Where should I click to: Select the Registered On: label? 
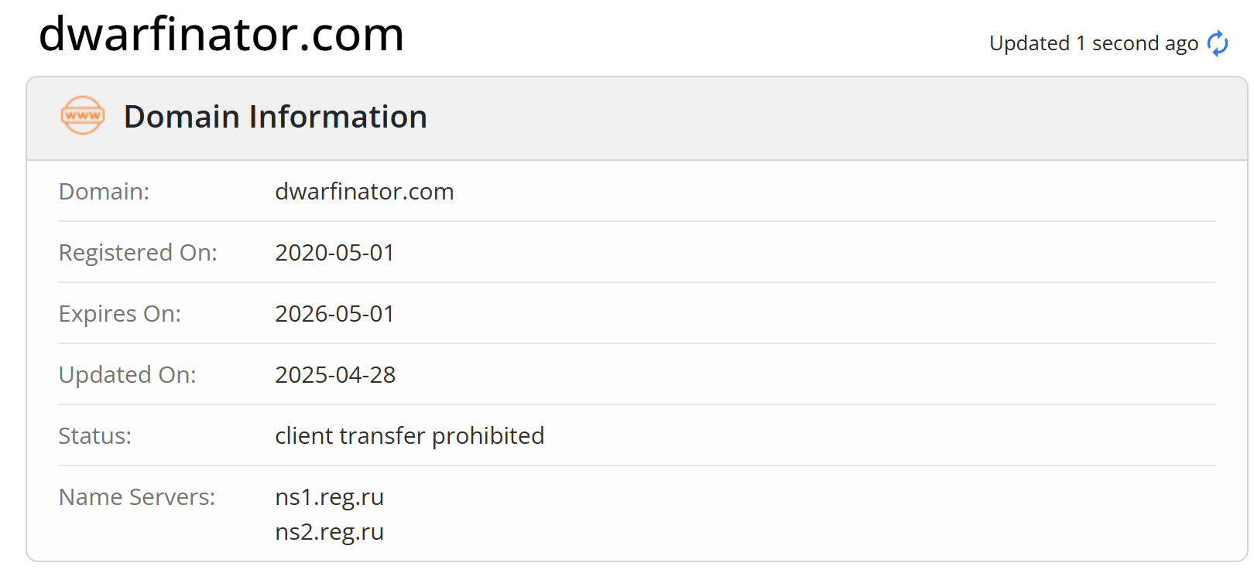tap(138, 252)
